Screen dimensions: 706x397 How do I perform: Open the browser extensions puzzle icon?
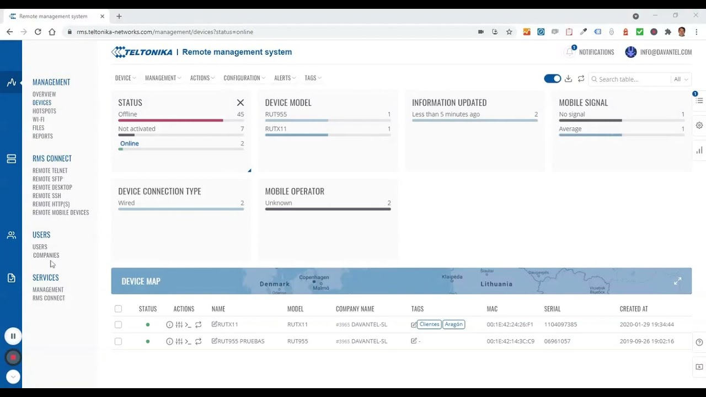point(668,32)
